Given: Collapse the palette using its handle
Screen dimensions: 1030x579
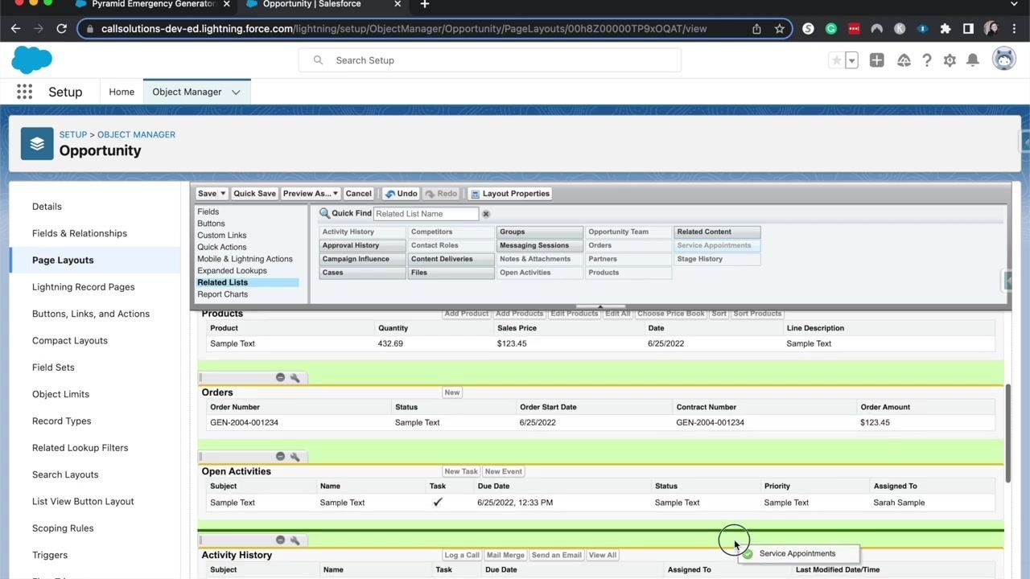Looking at the screenshot, I should pos(599,306).
